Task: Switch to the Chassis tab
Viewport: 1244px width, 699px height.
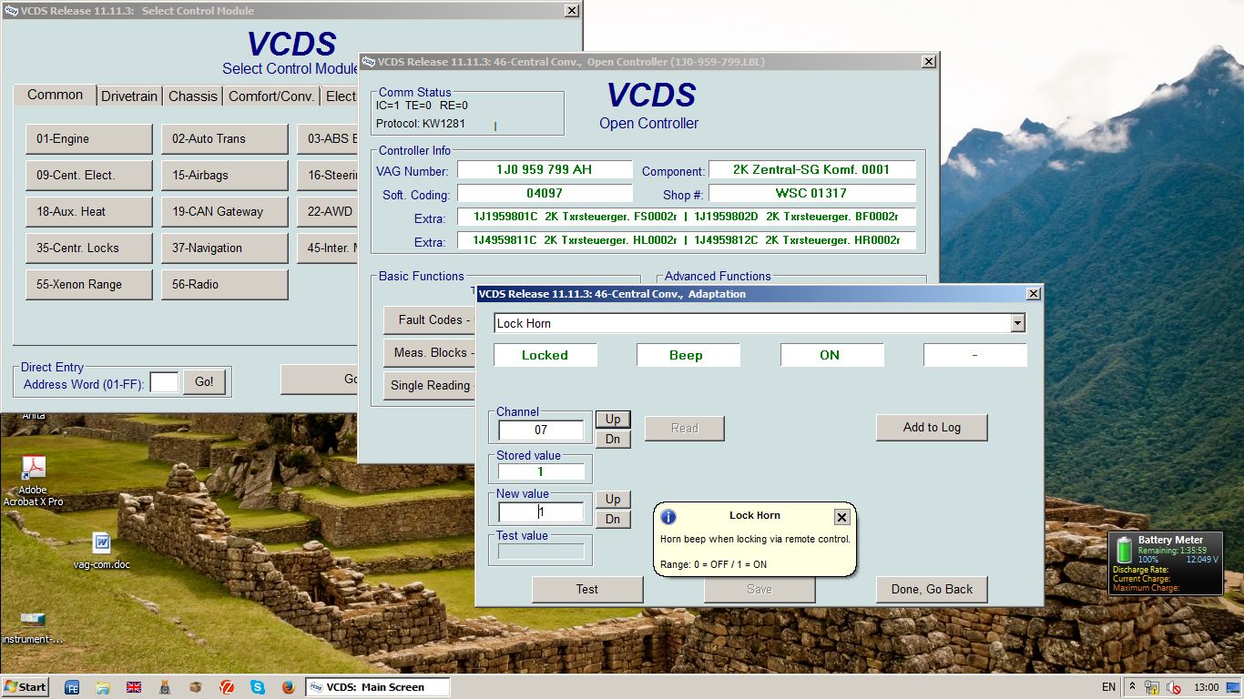Action: coord(193,96)
